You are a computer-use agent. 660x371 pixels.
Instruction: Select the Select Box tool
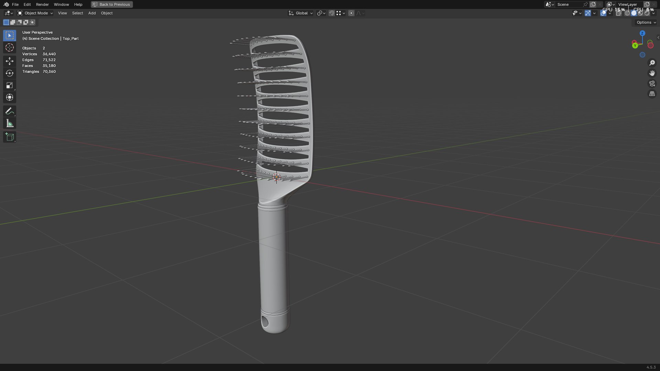coord(10,35)
